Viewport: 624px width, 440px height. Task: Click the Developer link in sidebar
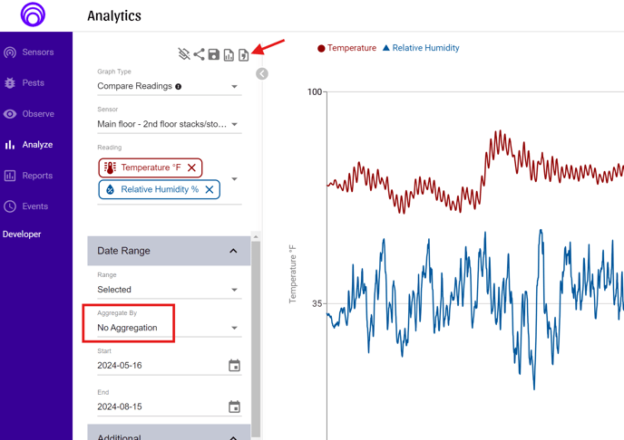coord(22,234)
